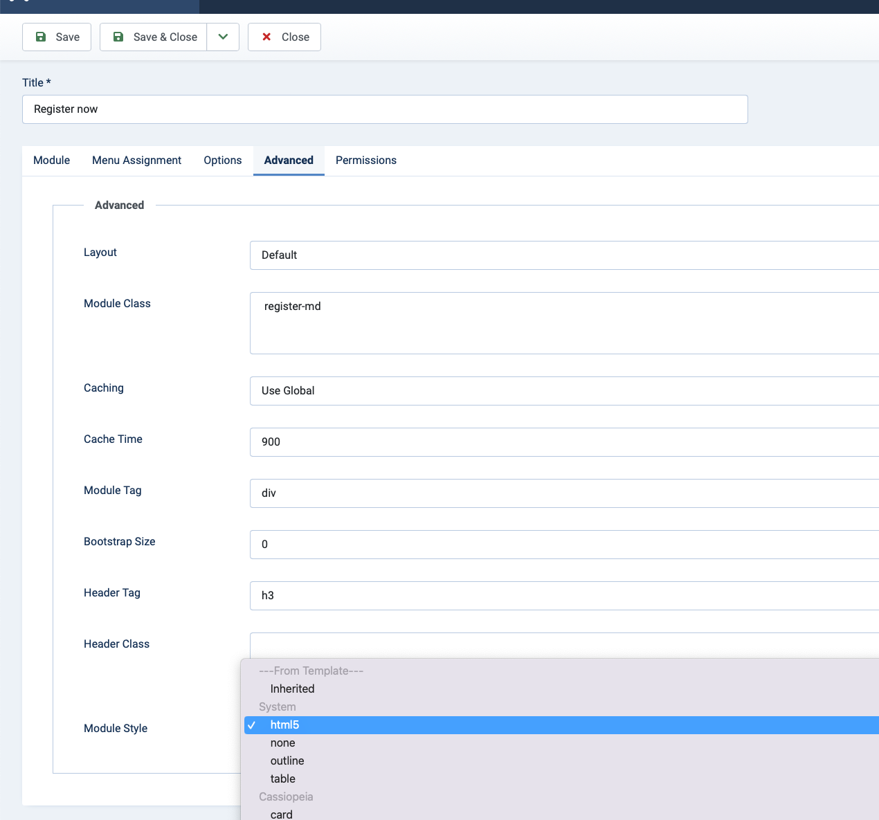Open the Bootstrap Size dropdown
This screenshot has width=879, height=820.
[563, 545]
